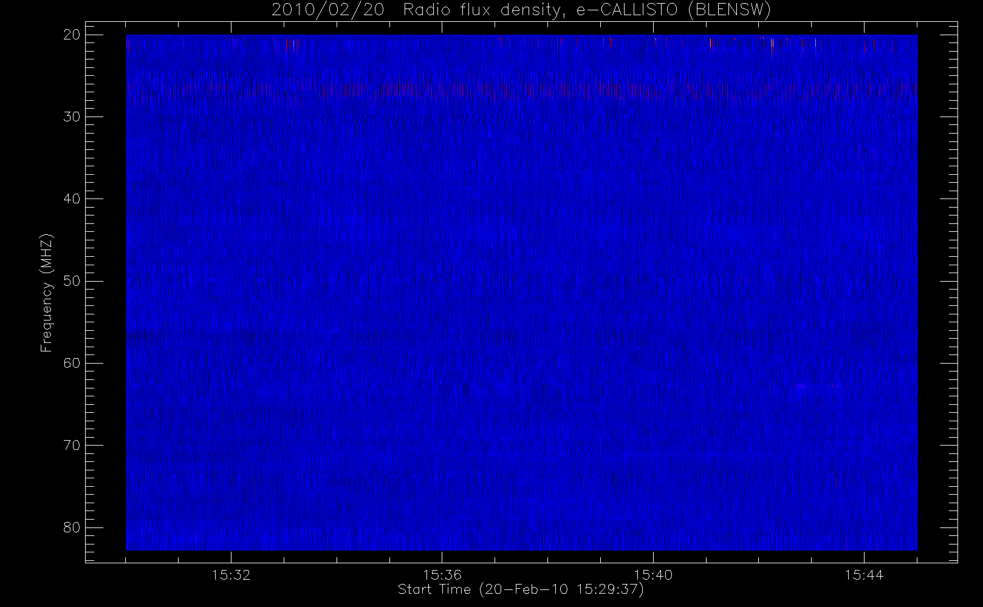The height and width of the screenshot is (607, 983).
Task: Click the 20 frequency tick label
Action: point(72,35)
